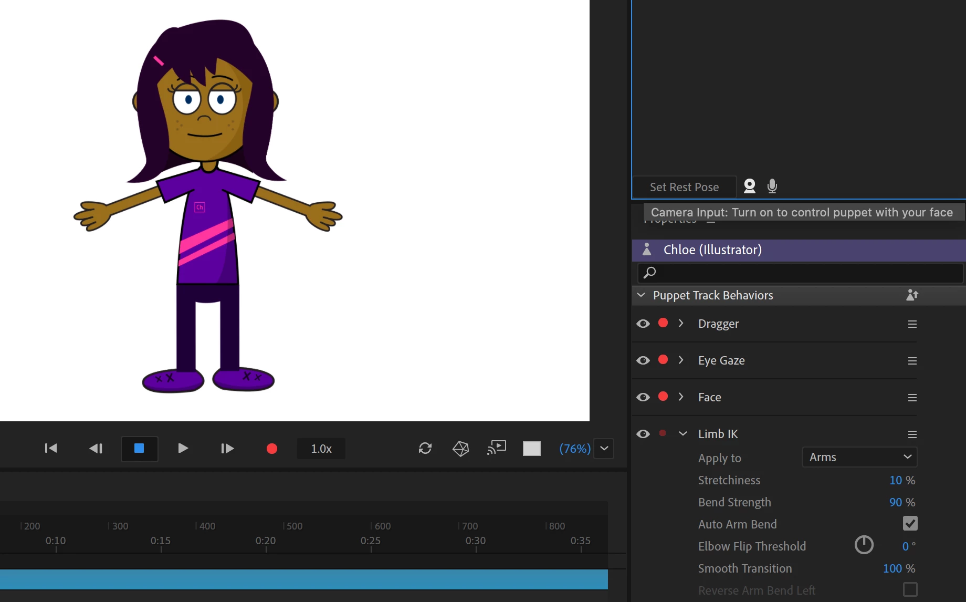
Task: Open the Eye Gaze behavior menu
Action: coord(912,361)
